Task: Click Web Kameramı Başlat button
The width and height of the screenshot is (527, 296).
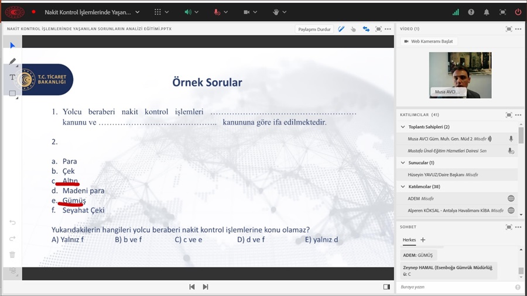Action: pyautogui.click(x=429, y=42)
